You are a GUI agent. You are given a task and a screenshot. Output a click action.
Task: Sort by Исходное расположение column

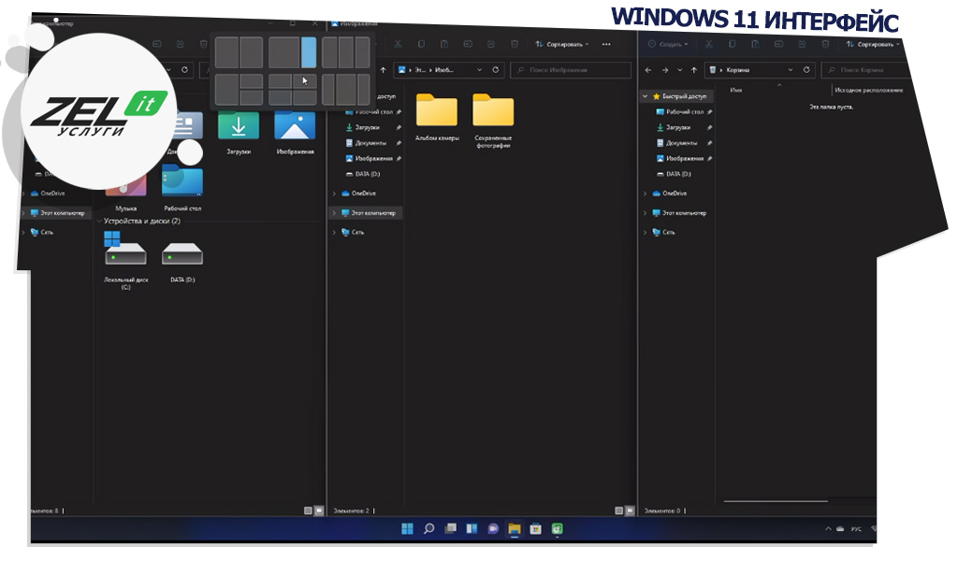tap(868, 91)
